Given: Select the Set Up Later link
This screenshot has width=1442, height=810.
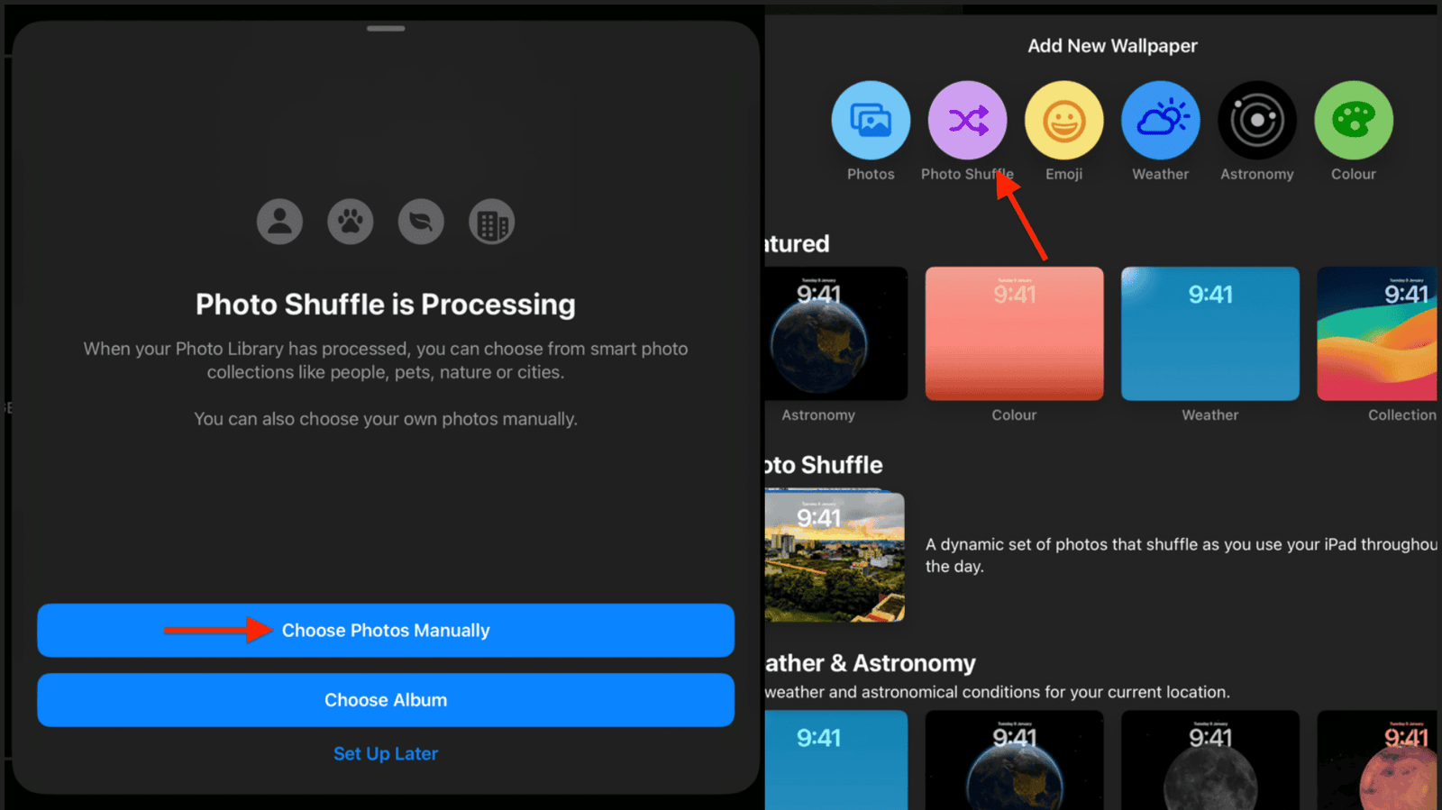Looking at the screenshot, I should [x=386, y=754].
